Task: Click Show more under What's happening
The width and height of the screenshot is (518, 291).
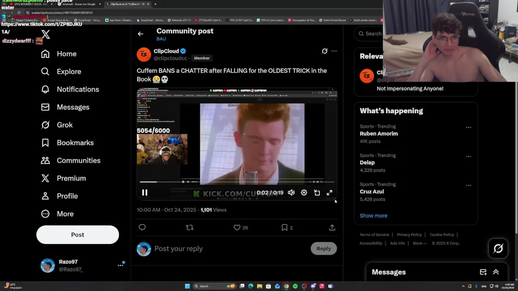Action: (374, 215)
